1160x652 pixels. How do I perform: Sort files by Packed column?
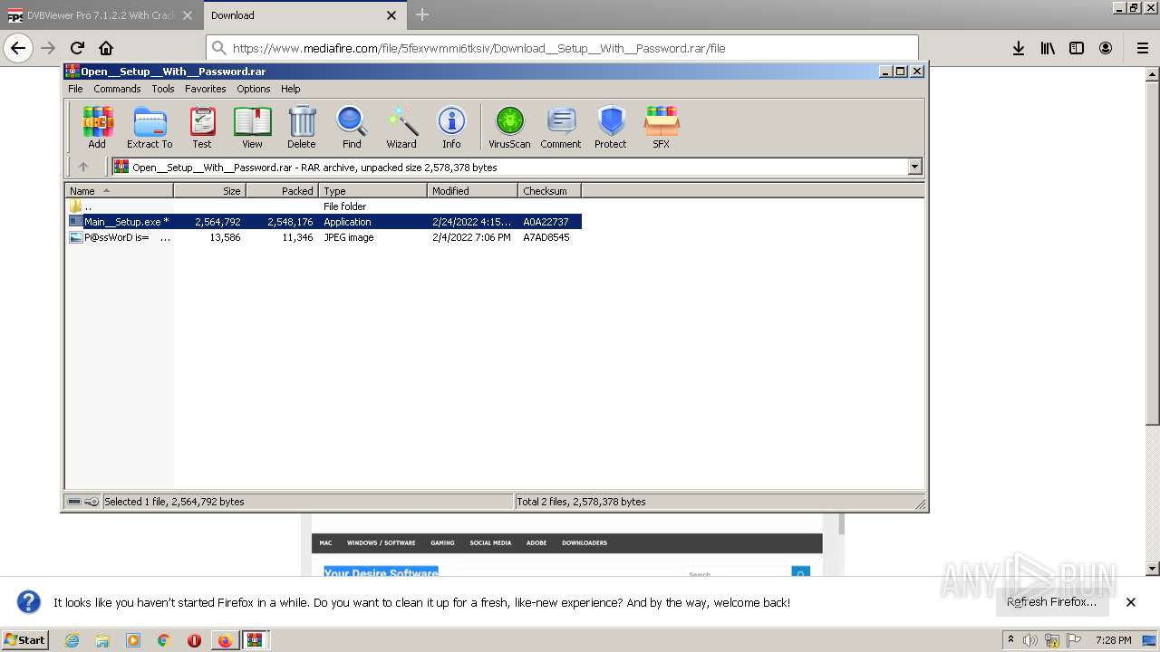(282, 190)
